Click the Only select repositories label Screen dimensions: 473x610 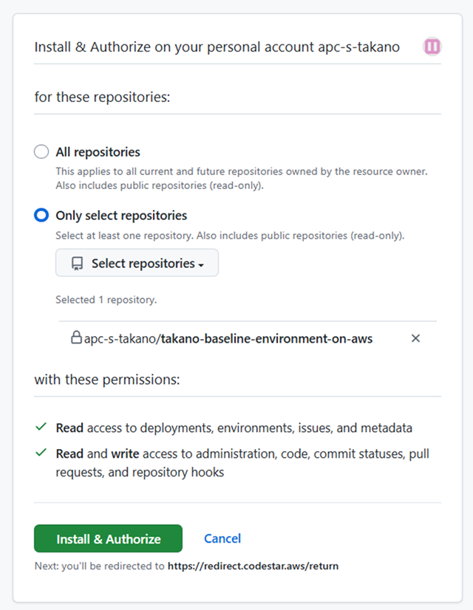click(121, 216)
